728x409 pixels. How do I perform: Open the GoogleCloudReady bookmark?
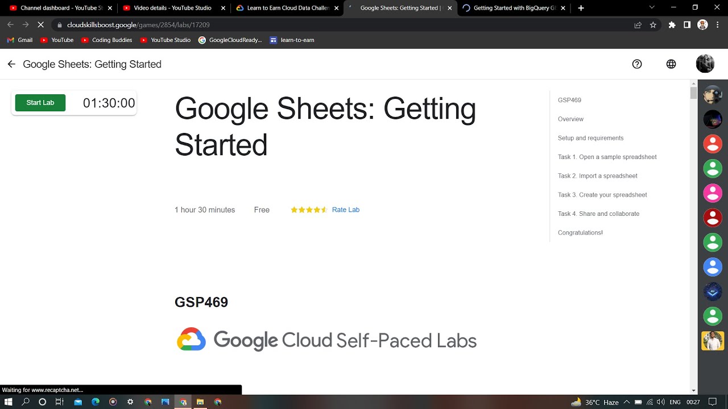click(230, 40)
